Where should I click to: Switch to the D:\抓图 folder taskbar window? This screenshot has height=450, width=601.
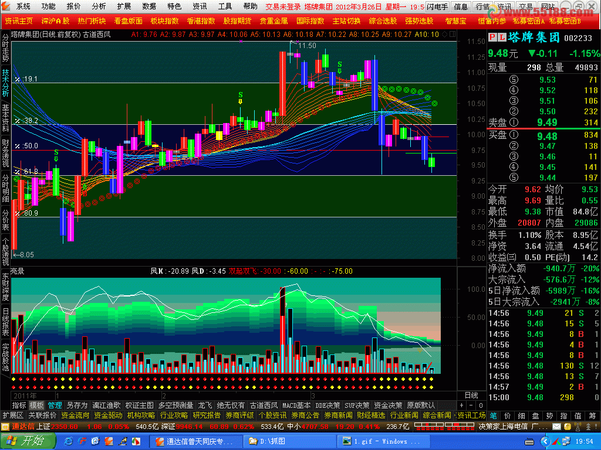(290, 441)
